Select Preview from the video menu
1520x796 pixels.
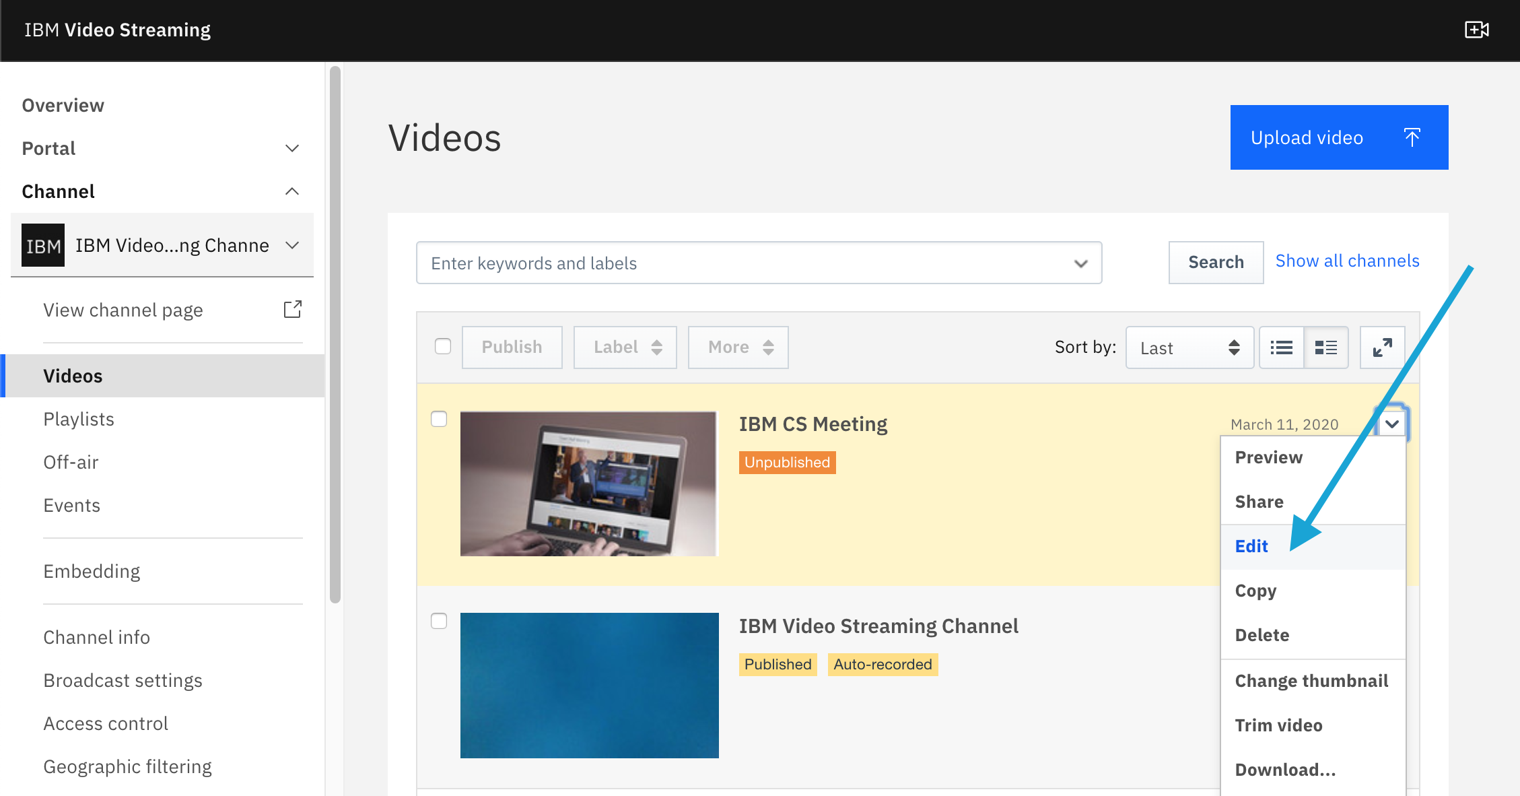click(1313, 457)
